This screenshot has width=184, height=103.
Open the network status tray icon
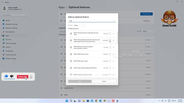[x=173, y=101]
